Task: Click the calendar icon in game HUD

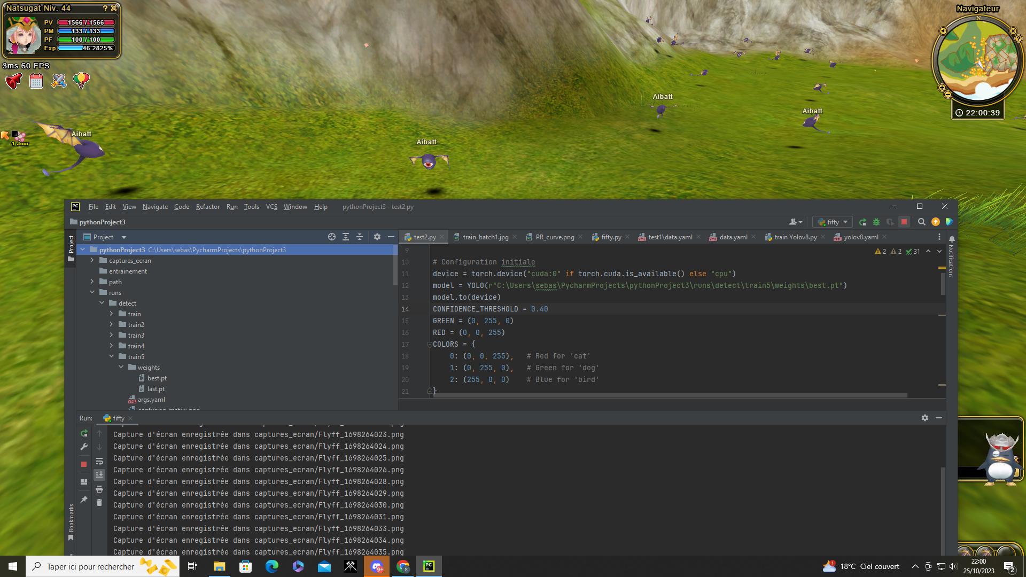Action: coord(36,81)
